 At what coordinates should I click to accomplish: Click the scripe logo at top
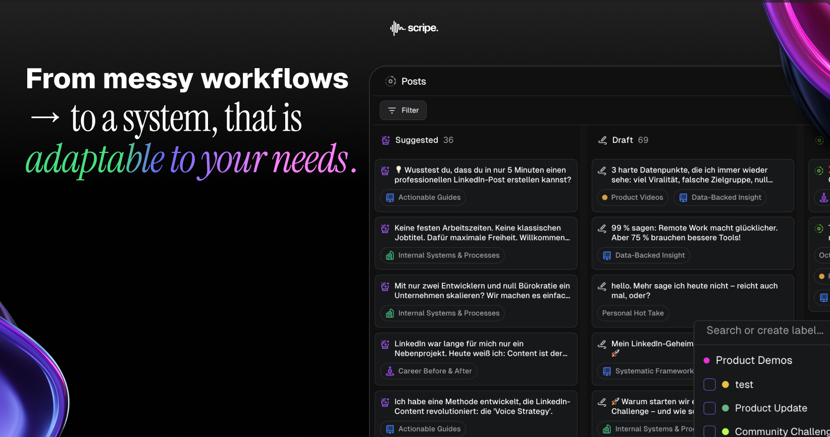click(414, 28)
